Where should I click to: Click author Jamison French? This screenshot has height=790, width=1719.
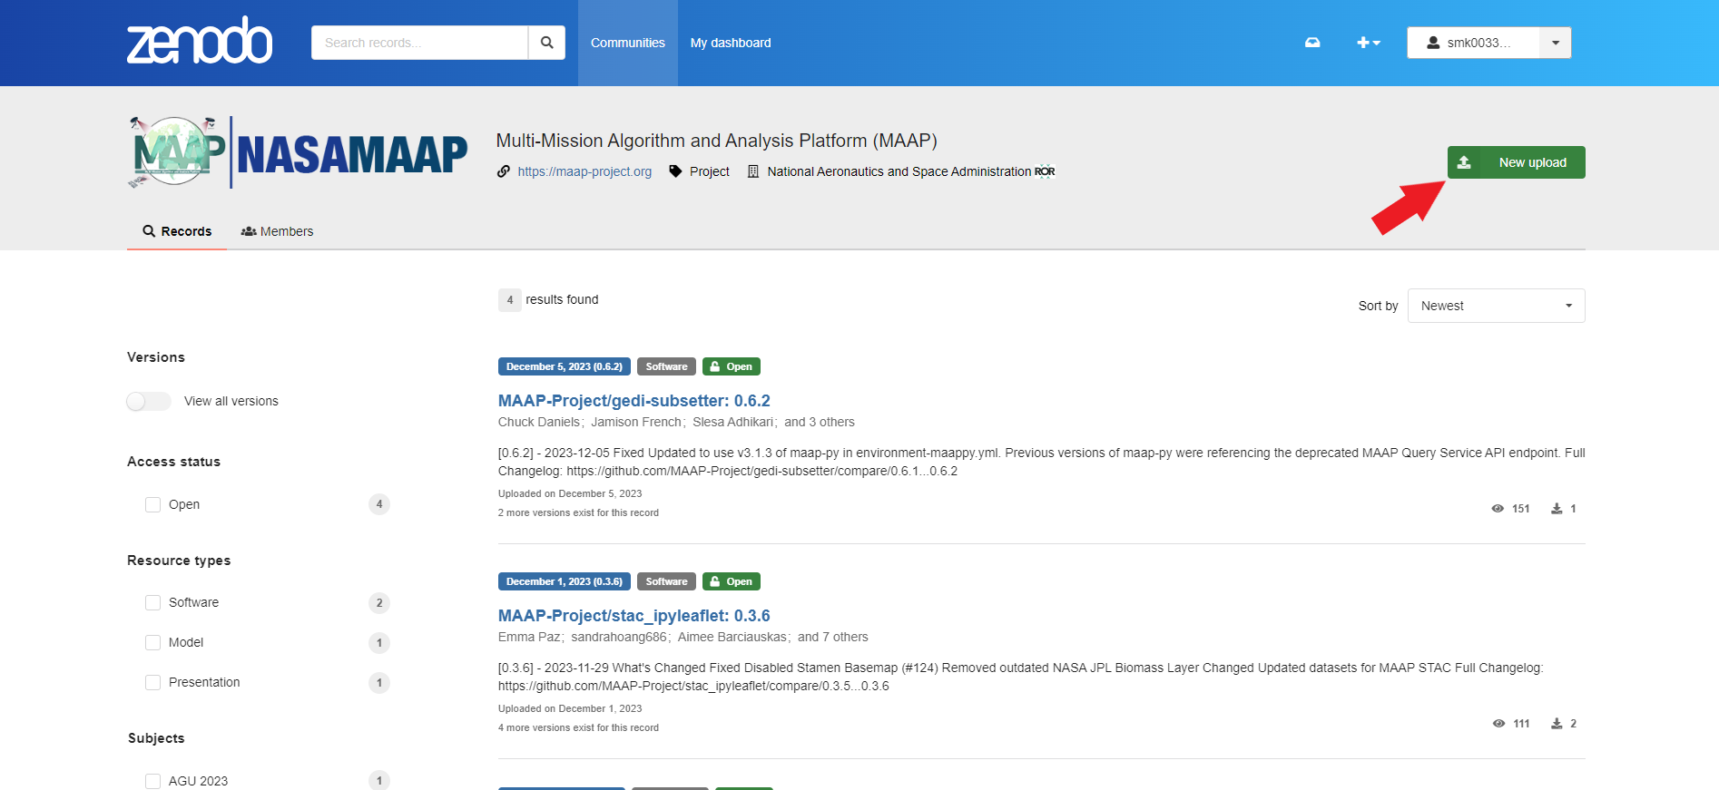tap(636, 422)
